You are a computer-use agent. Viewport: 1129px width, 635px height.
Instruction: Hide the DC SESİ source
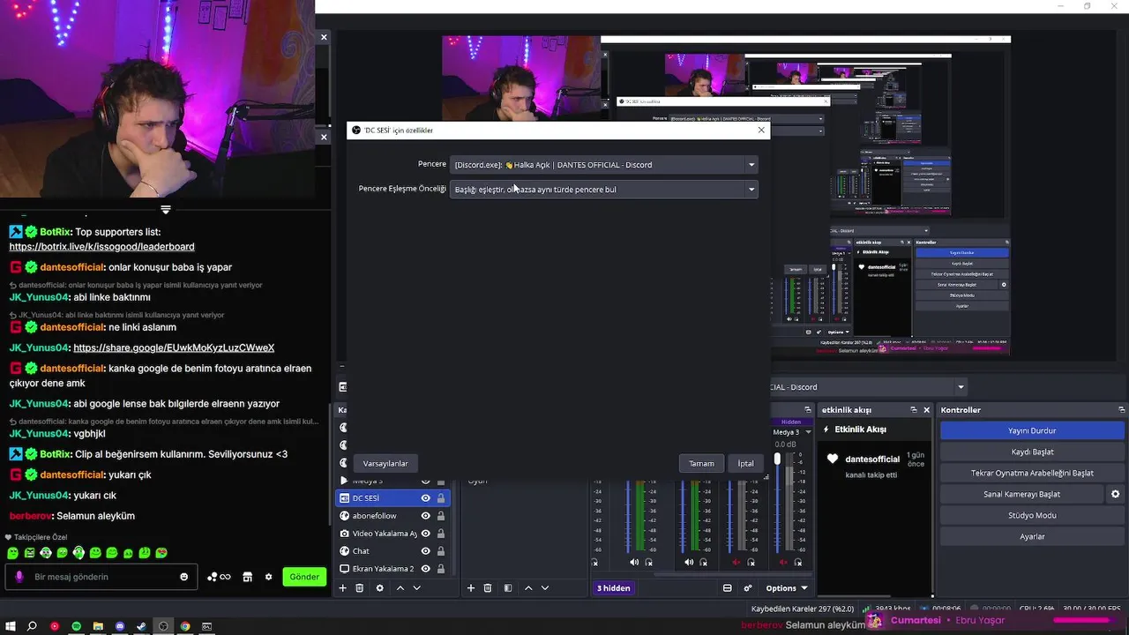(x=425, y=498)
